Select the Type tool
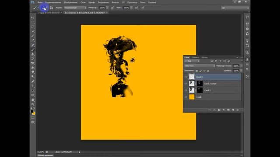The width and height of the screenshot is (280, 157). click(x=33, y=86)
